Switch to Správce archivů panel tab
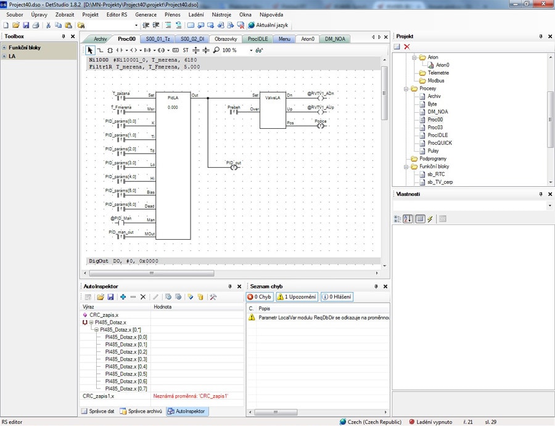This screenshot has width=555, height=426. [141, 411]
